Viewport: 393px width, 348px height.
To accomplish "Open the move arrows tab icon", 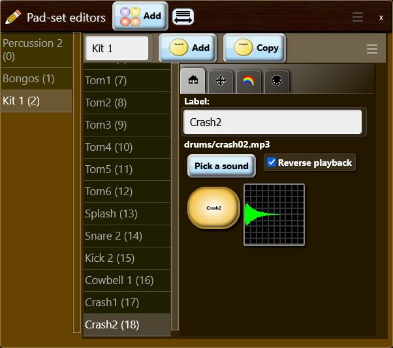I will [x=221, y=81].
